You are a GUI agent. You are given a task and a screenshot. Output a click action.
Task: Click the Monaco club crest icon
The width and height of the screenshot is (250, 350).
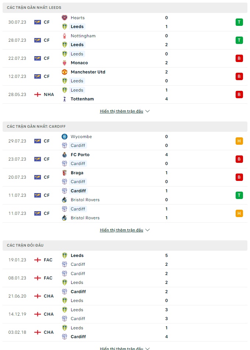(65, 63)
